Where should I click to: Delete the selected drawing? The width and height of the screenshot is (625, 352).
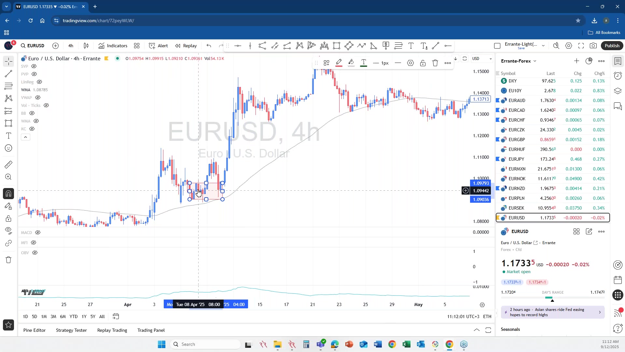coord(435,63)
